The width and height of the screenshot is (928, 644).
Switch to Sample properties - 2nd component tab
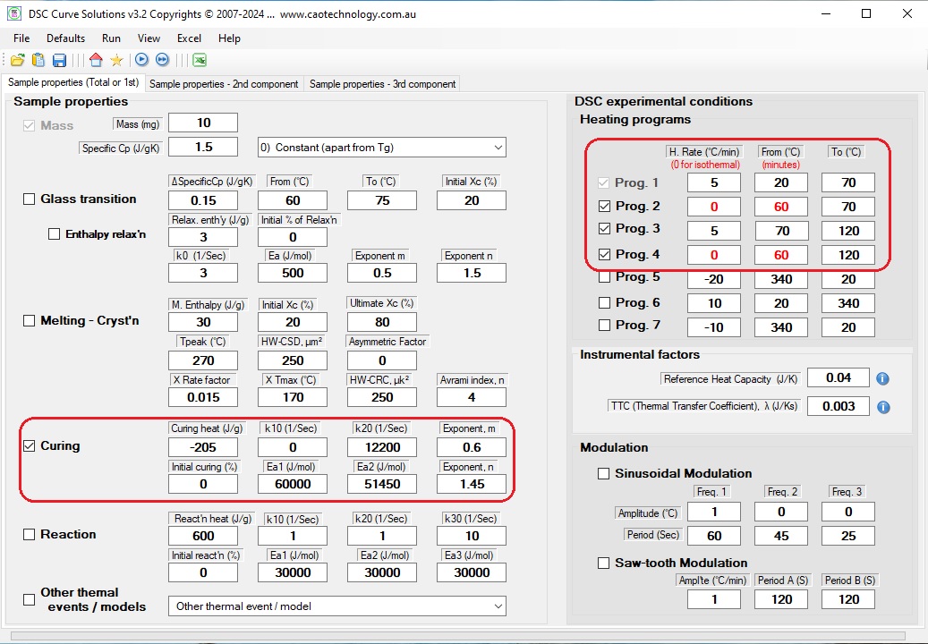pyautogui.click(x=224, y=83)
